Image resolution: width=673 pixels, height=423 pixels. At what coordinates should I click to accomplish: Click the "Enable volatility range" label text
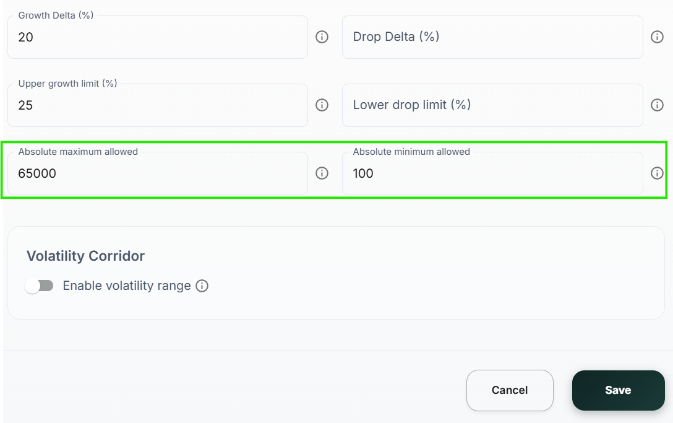pyautogui.click(x=127, y=286)
